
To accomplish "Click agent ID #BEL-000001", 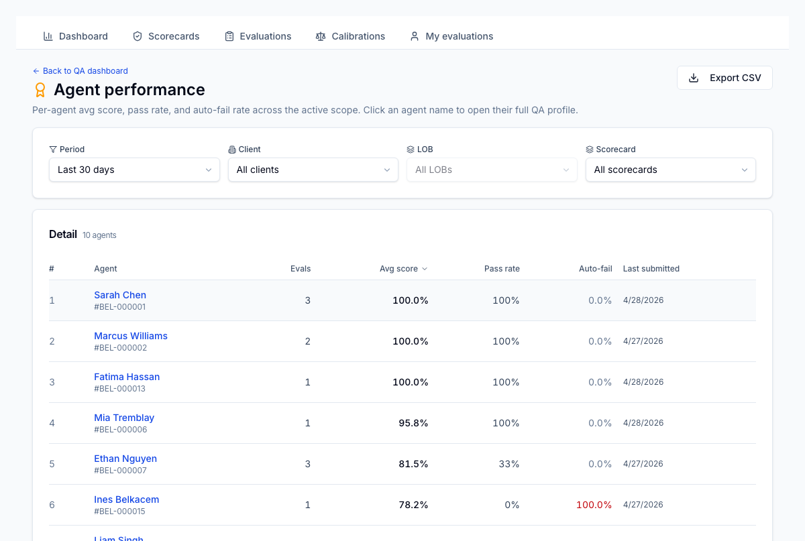I will click(120, 307).
